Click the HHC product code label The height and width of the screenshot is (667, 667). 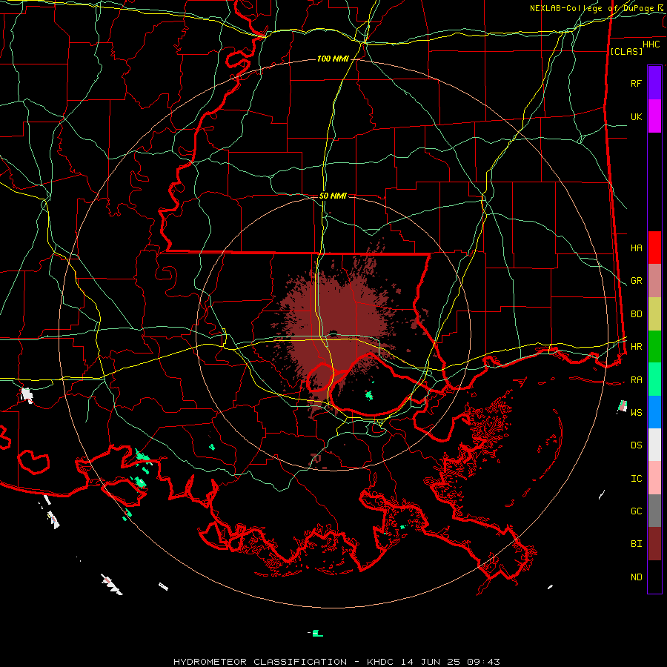pyautogui.click(x=651, y=44)
